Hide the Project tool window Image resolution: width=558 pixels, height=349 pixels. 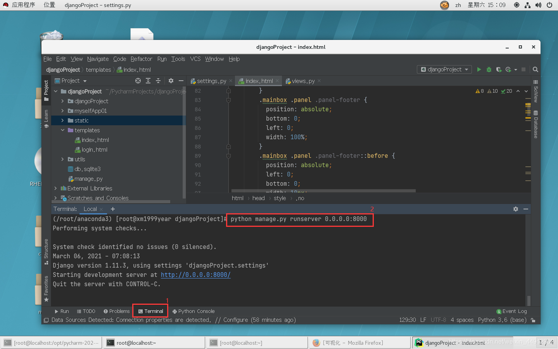click(181, 81)
